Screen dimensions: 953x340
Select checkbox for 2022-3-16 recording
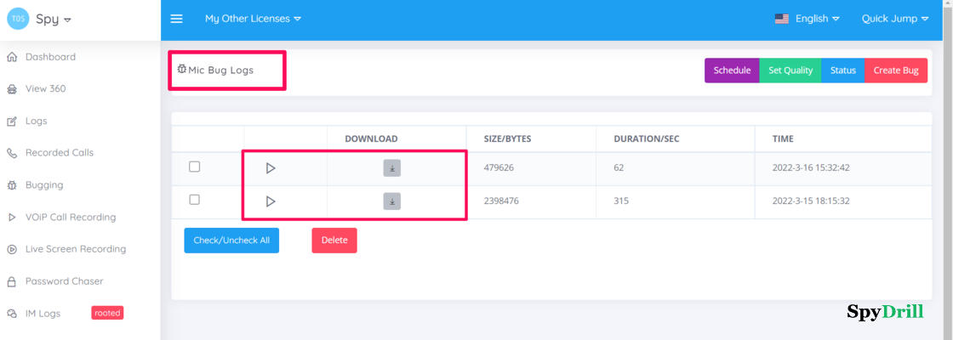click(x=194, y=167)
